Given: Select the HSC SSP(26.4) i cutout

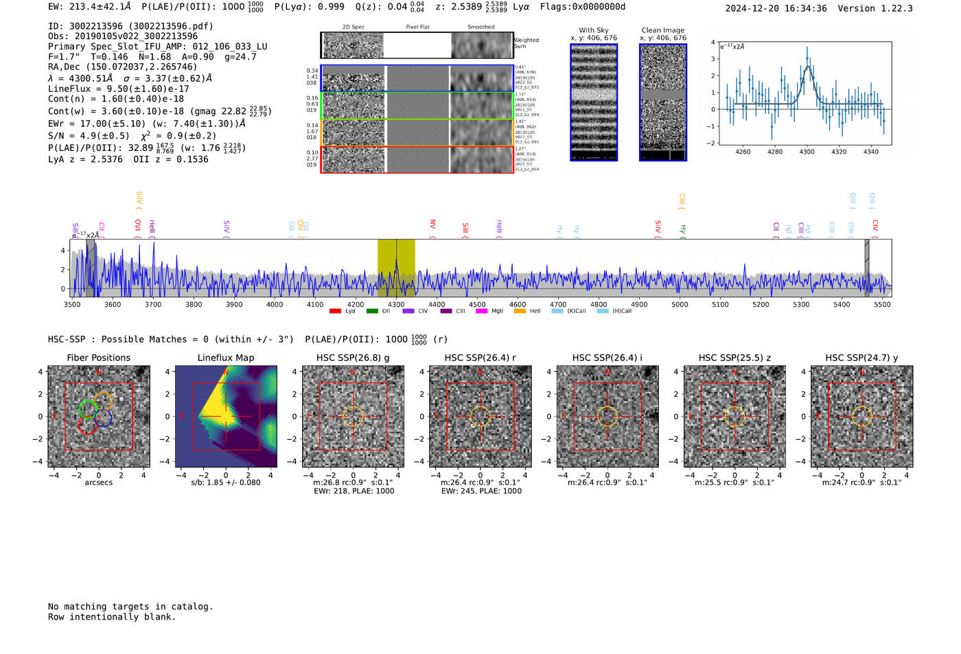Looking at the screenshot, I should point(607,417).
